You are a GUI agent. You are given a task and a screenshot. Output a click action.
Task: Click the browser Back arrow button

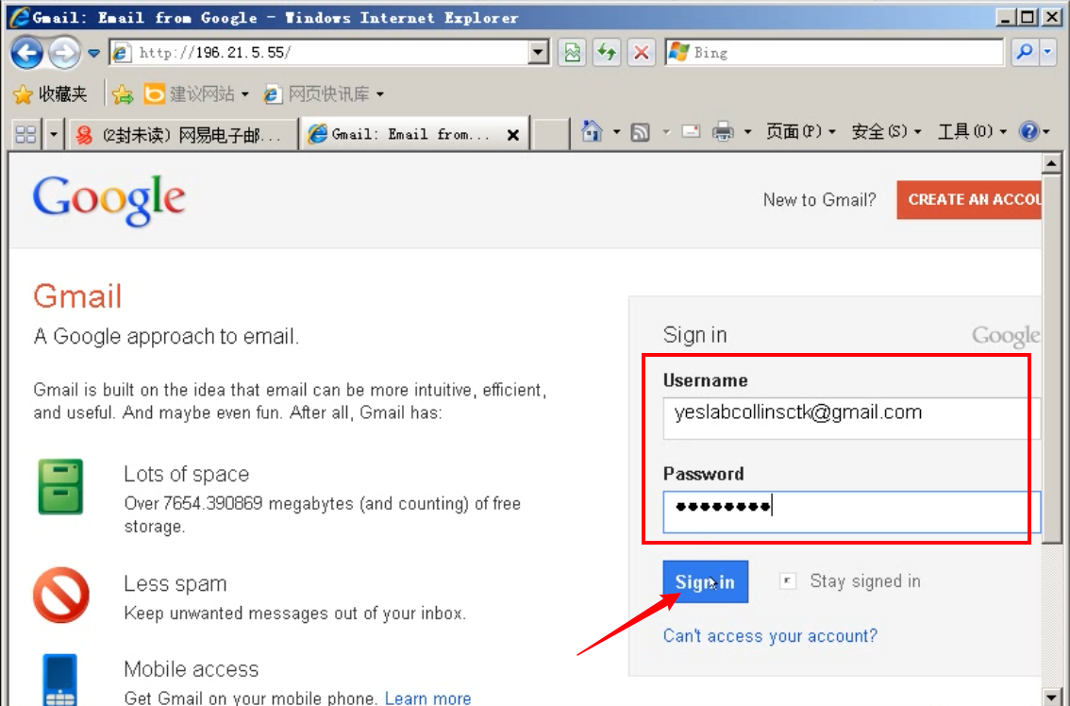(x=26, y=53)
